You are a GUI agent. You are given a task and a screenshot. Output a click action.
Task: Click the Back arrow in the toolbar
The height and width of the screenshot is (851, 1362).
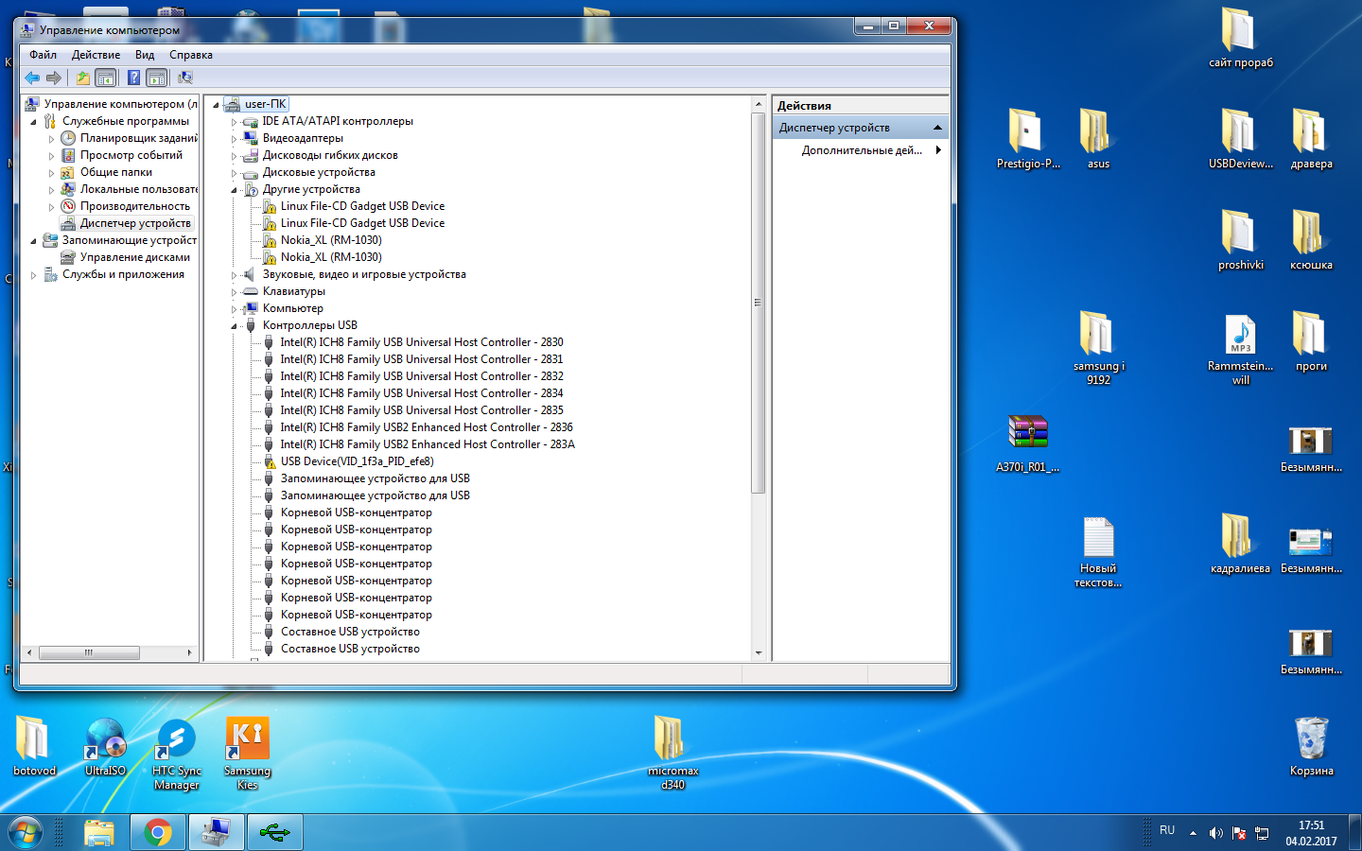(32, 78)
